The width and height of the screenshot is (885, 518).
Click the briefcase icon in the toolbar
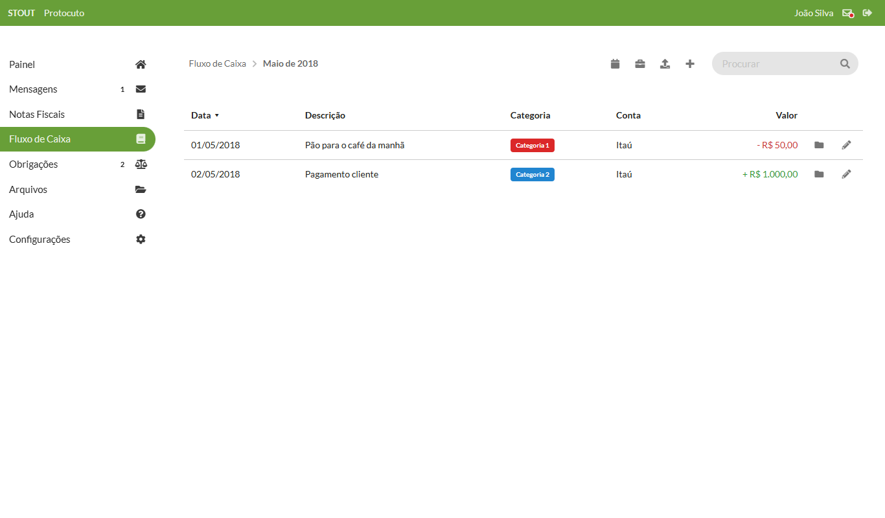click(639, 63)
